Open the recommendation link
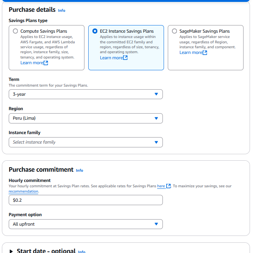253x253 pixels. pos(23,191)
